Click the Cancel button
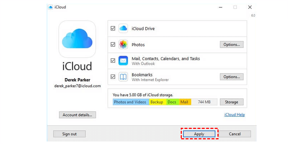The image size is (288, 144). 235,134
